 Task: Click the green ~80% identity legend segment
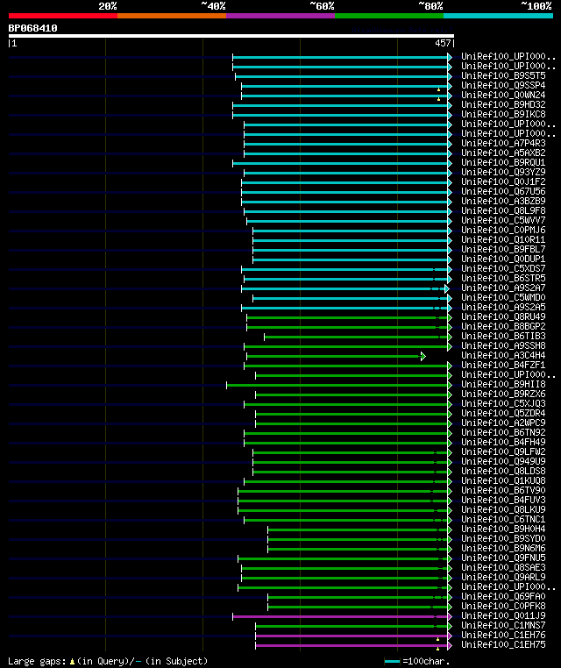click(389, 16)
